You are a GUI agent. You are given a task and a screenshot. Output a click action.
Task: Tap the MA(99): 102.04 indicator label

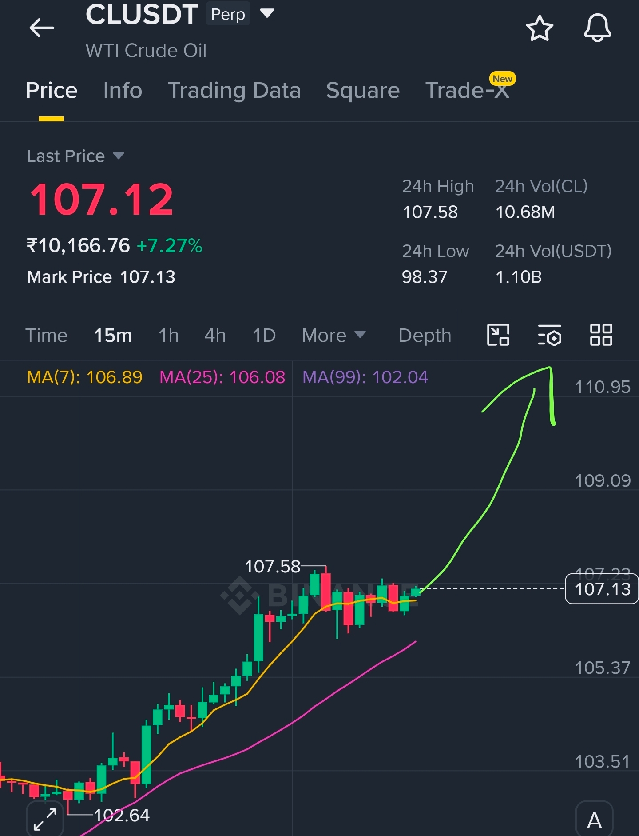pos(365,377)
